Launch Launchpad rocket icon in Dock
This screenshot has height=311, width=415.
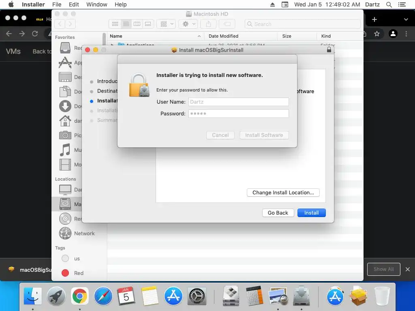[56, 296]
